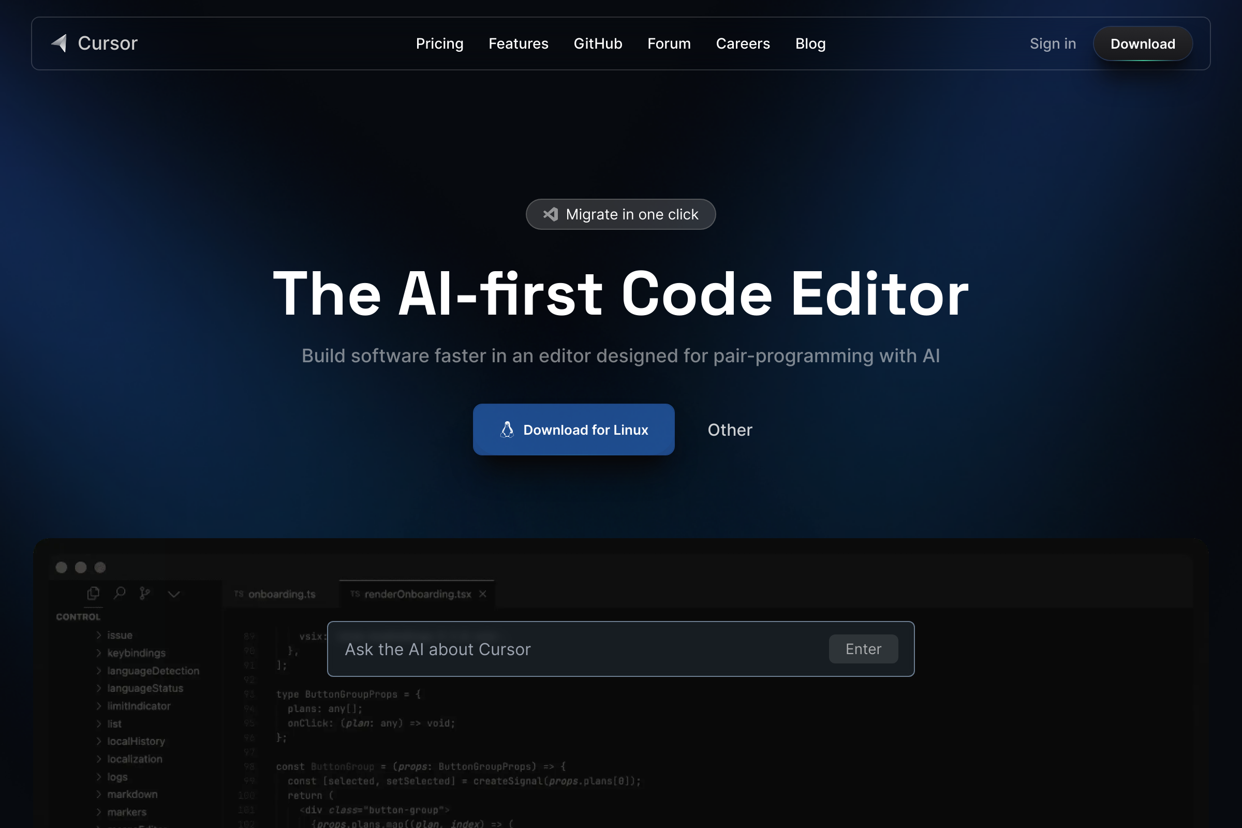Click the Sign in link

click(x=1053, y=44)
